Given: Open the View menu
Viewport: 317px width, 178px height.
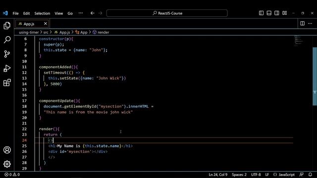Looking at the screenshot, I should click(58, 13).
